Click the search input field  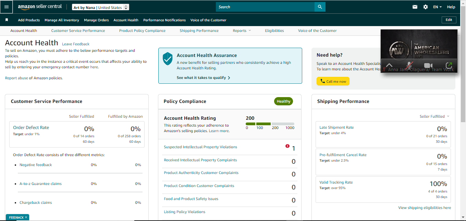pos(265,7)
